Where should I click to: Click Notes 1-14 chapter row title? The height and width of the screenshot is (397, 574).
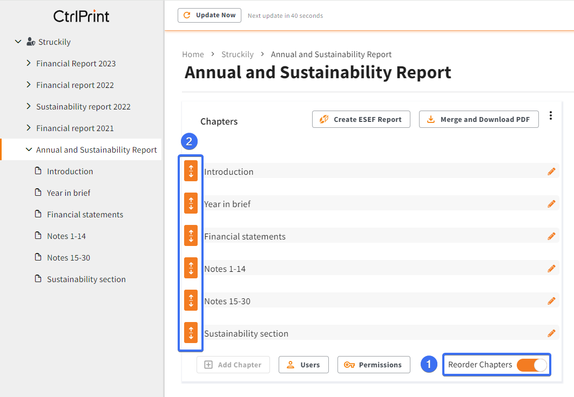pos(225,269)
